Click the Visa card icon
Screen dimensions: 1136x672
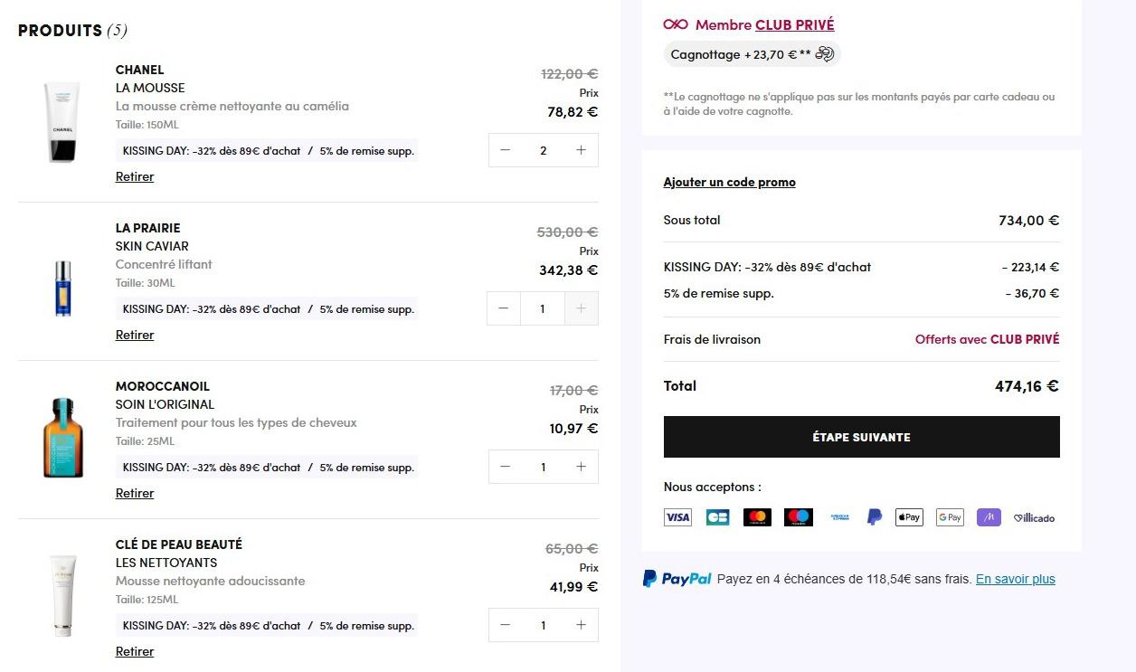tap(677, 517)
